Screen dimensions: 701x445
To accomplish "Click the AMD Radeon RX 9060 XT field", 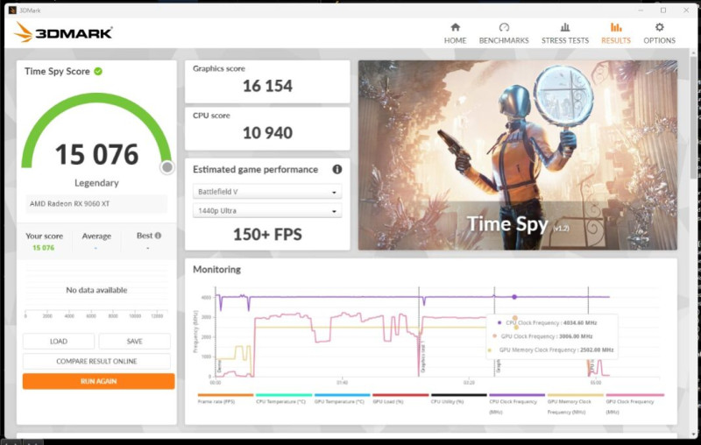I will pos(96,204).
